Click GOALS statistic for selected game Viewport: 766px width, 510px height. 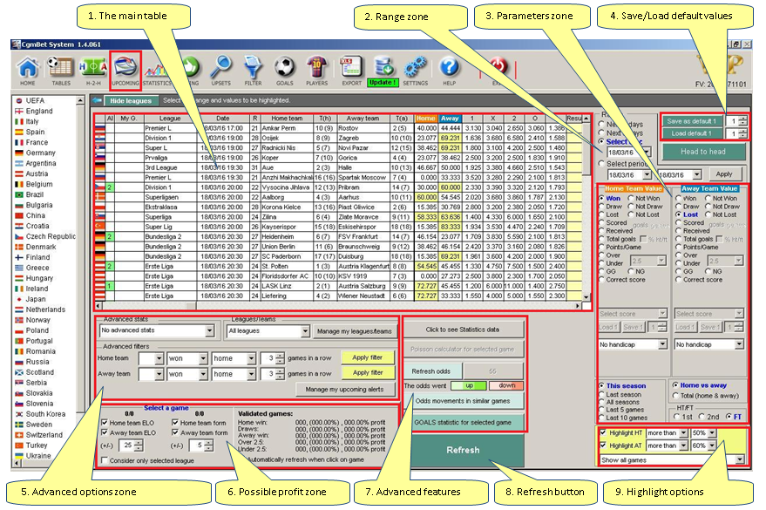pos(463,422)
